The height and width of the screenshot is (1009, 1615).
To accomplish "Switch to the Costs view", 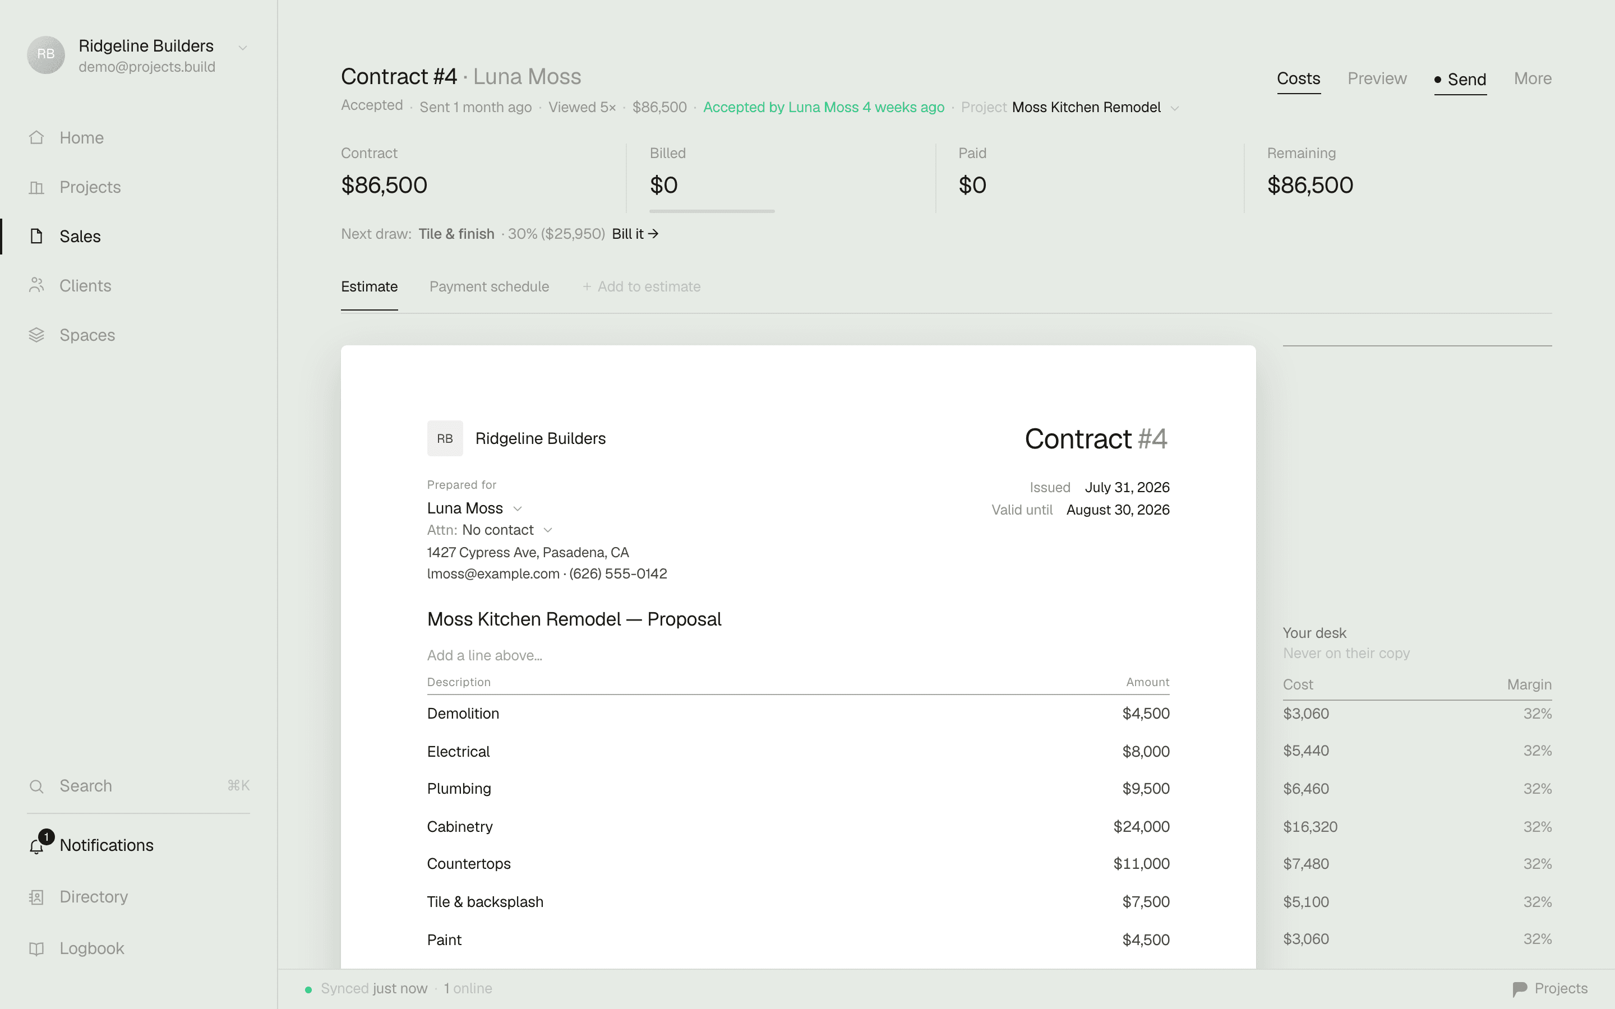I will click(x=1298, y=78).
